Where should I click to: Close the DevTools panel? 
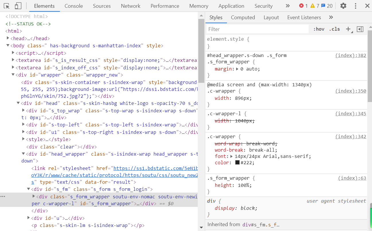367,6
